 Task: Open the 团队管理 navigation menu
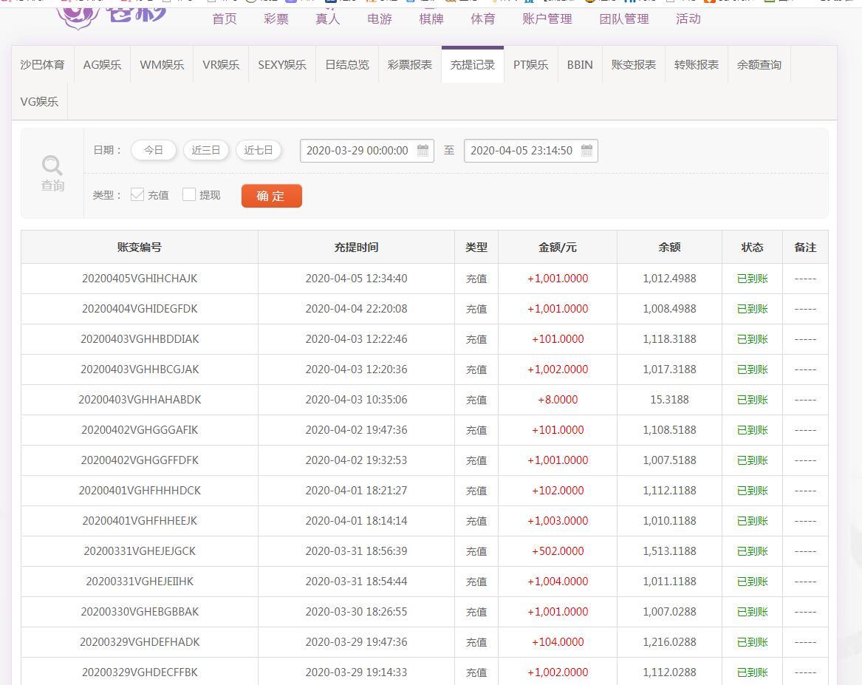click(624, 18)
